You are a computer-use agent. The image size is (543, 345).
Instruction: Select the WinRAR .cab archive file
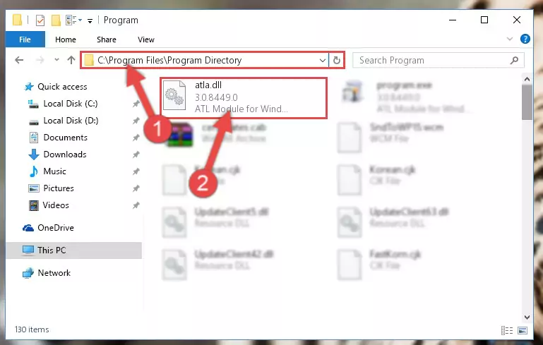click(x=217, y=133)
